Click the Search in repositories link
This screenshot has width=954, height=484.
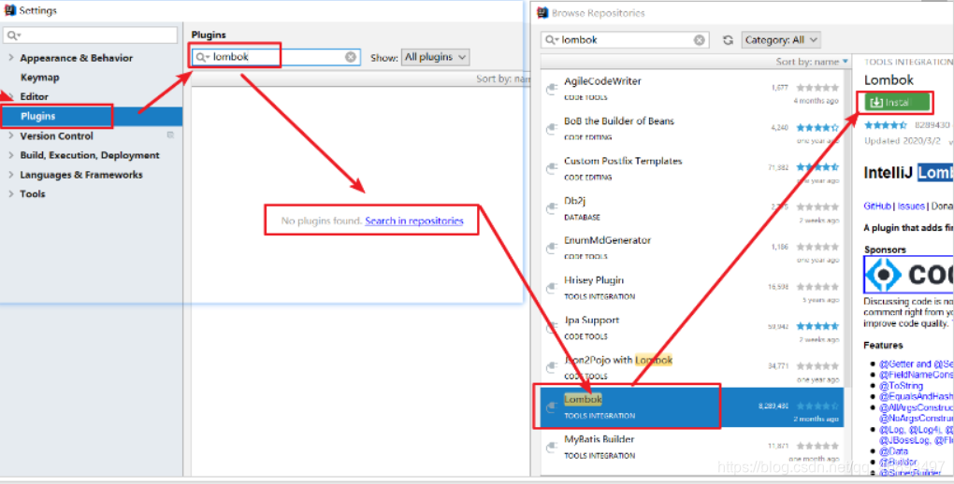(x=413, y=221)
